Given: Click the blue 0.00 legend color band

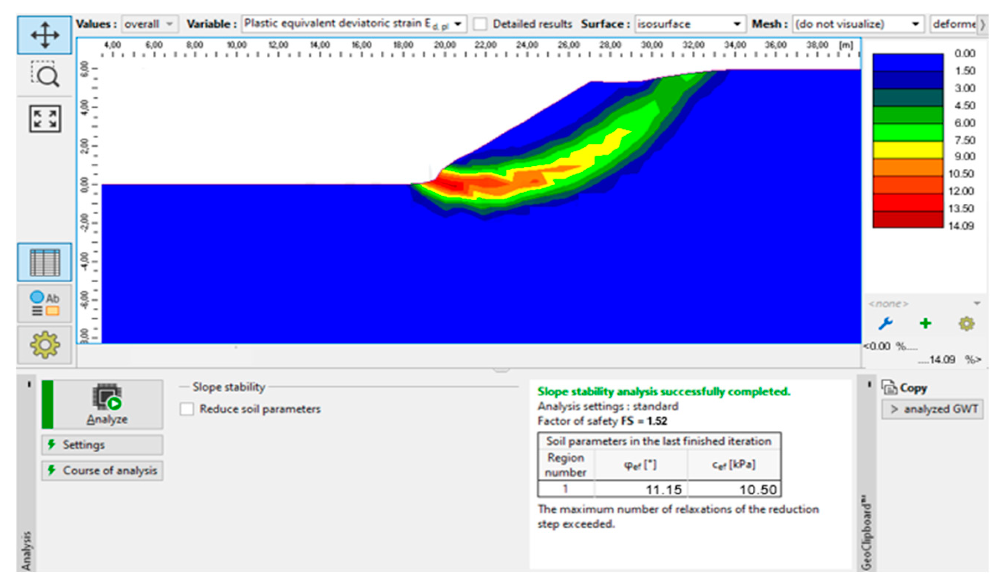Looking at the screenshot, I should click(907, 63).
